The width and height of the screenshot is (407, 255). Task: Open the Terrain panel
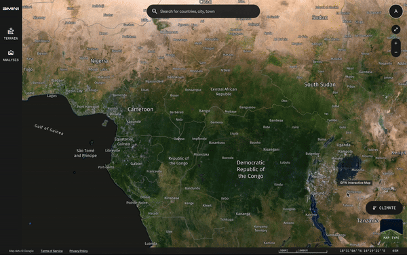(x=11, y=34)
